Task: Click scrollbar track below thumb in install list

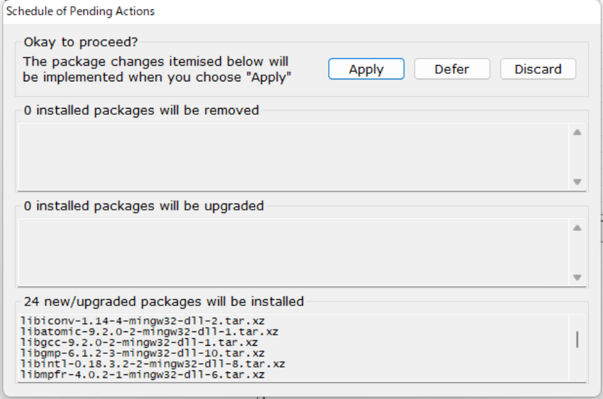Action: (577, 366)
